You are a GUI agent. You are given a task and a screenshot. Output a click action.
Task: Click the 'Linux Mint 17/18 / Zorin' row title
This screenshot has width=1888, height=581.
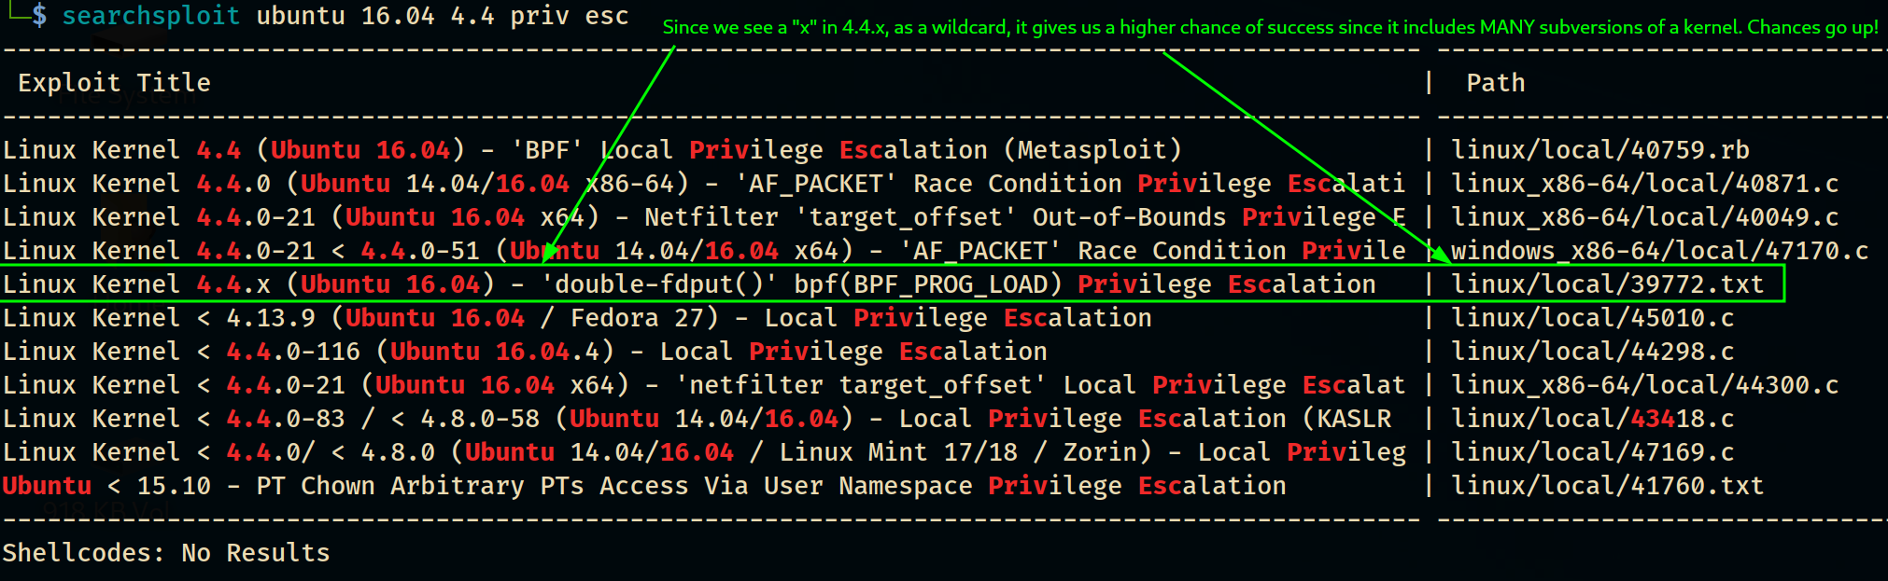click(703, 452)
